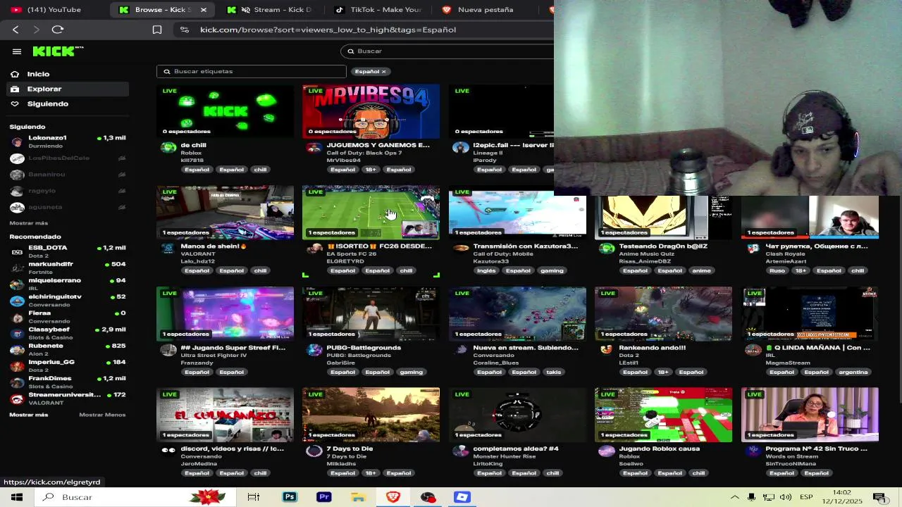902x507 pixels.
Task: Collapse with Mostrar Menos
Action: tap(102, 415)
